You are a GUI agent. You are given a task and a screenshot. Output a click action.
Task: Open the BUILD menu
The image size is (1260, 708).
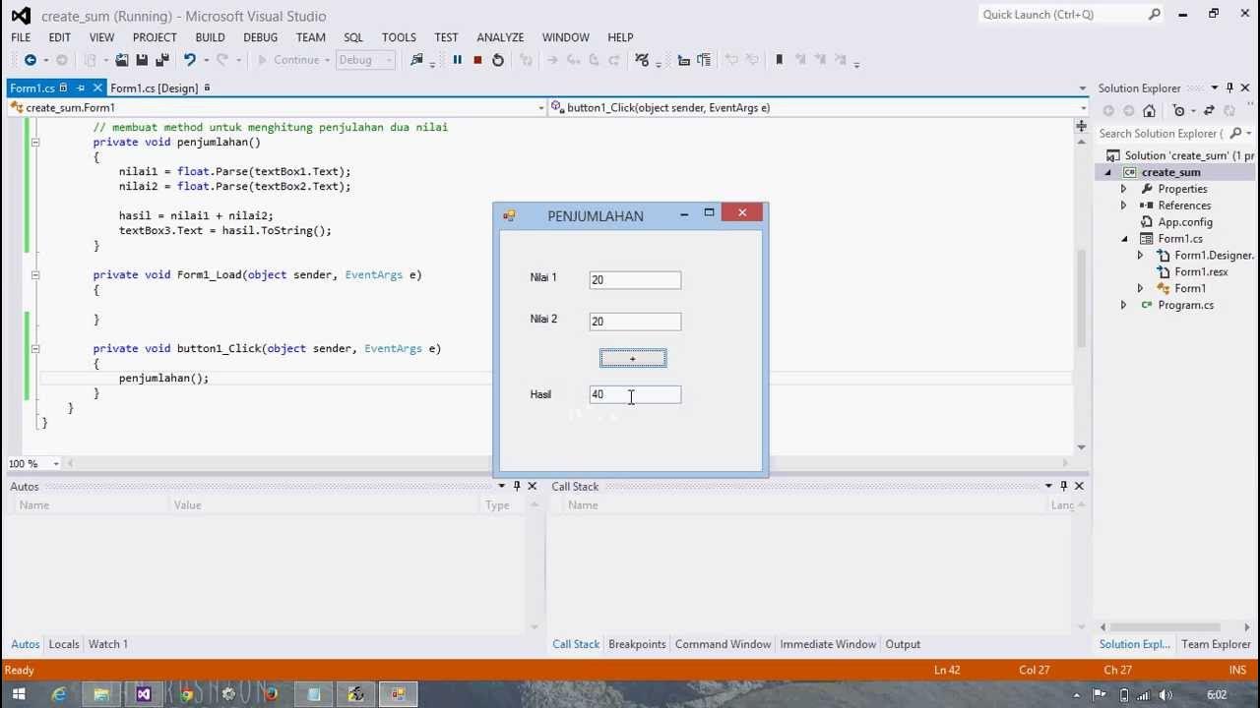(210, 37)
